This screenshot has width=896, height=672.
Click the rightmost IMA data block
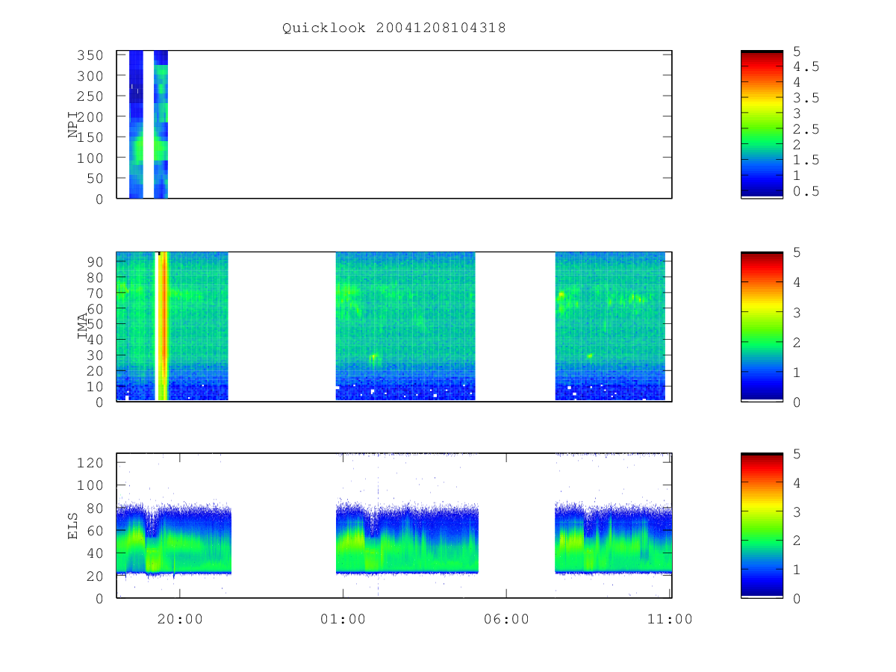pyautogui.click(x=610, y=326)
